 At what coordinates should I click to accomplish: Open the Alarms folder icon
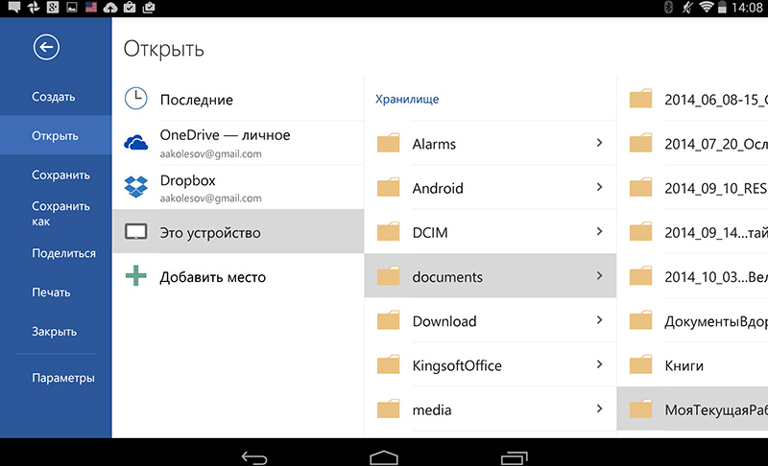pyautogui.click(x=388, y=144)
